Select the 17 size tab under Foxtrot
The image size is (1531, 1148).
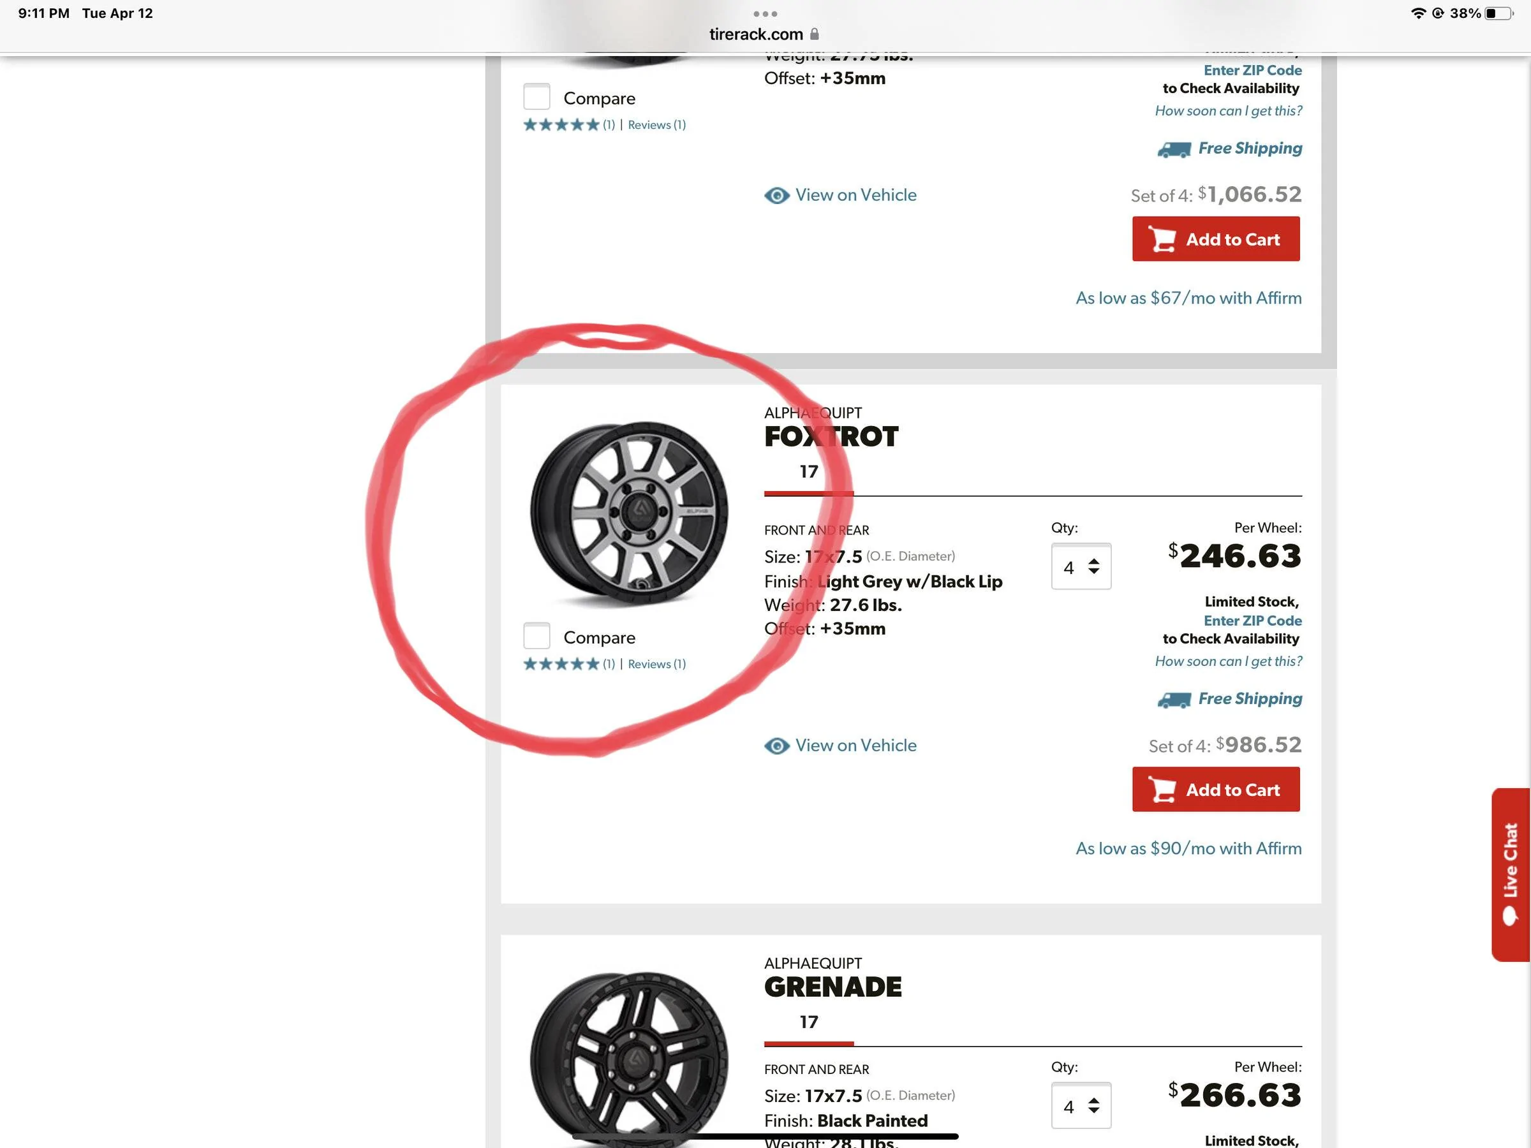808,472
